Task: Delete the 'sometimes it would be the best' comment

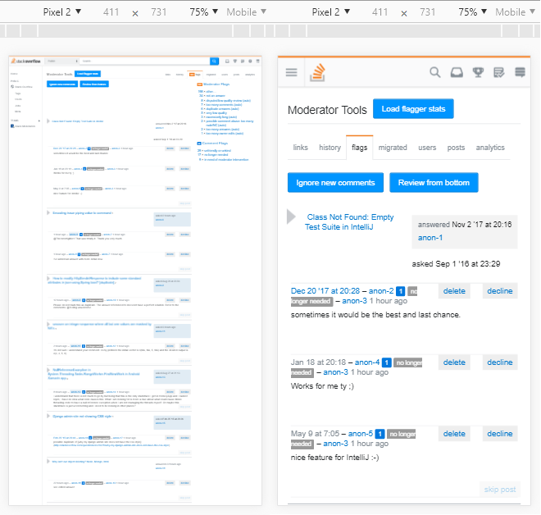Action: click(454, 291)
